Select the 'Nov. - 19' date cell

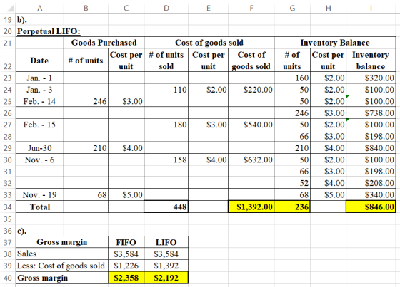point(39,195)
